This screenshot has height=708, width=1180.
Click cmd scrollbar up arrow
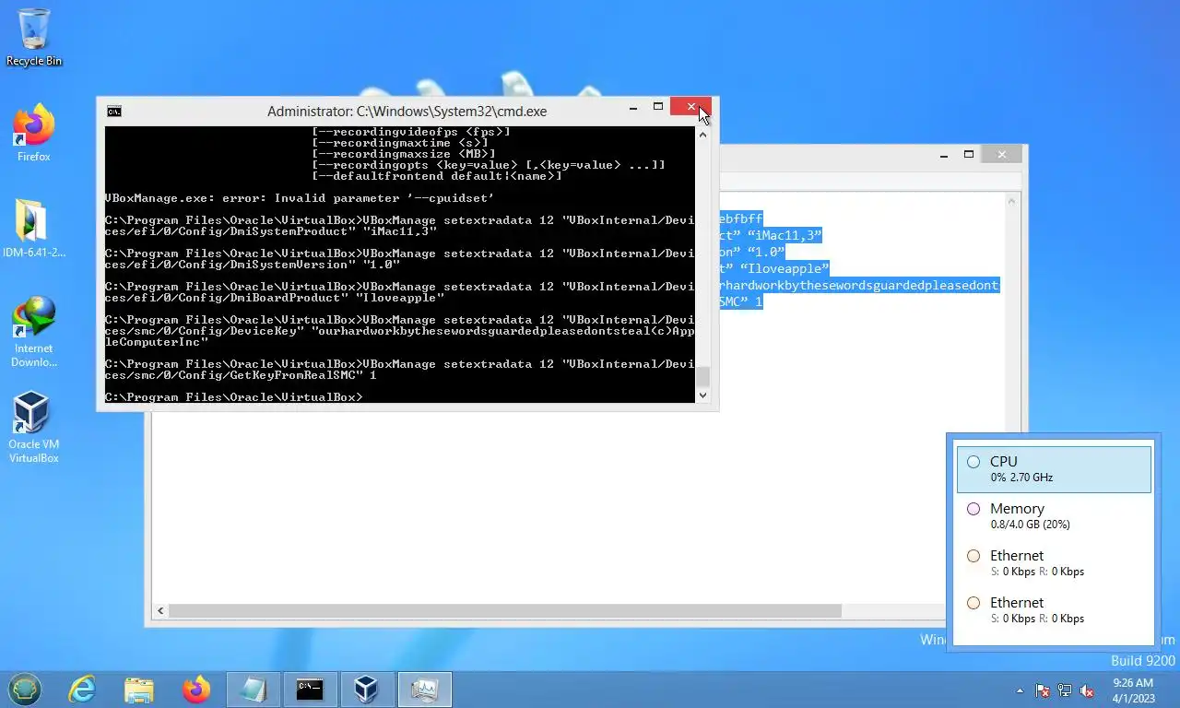(x=702, y=135)
